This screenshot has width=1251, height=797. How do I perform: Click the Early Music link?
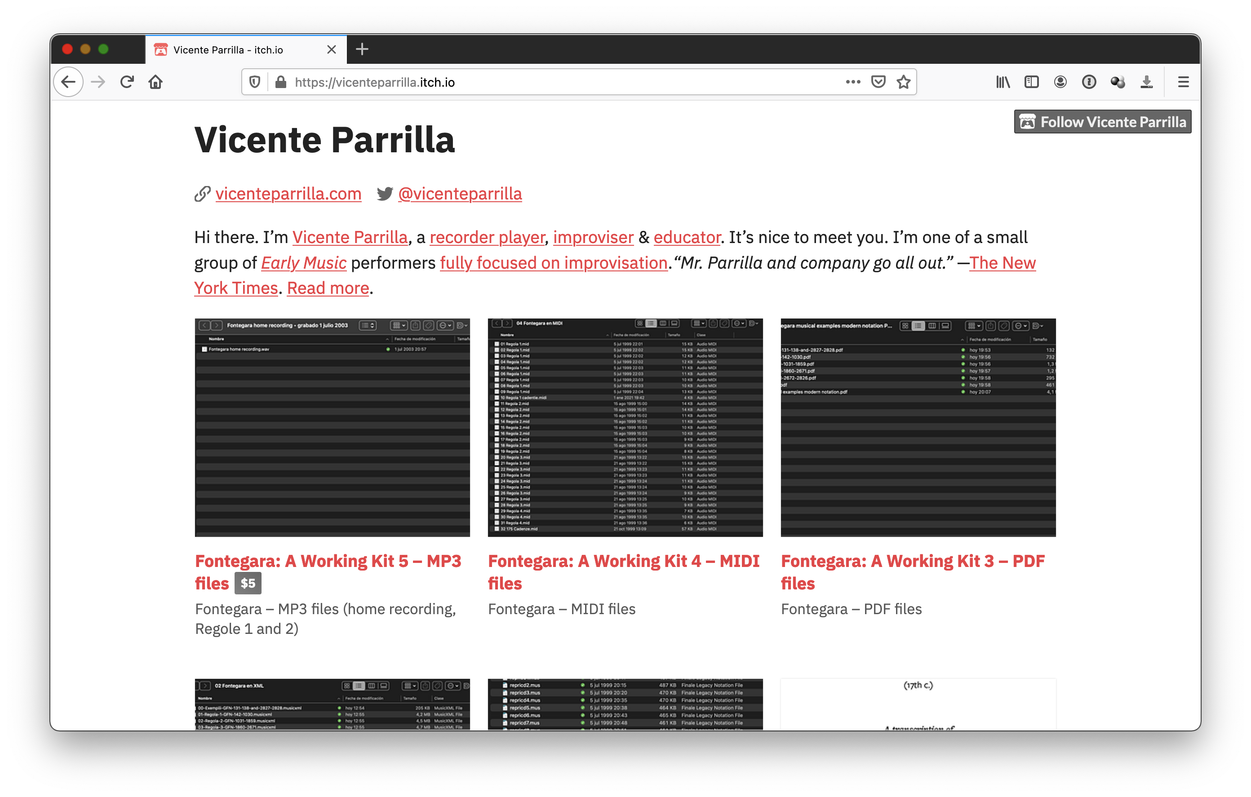point(303,263)
